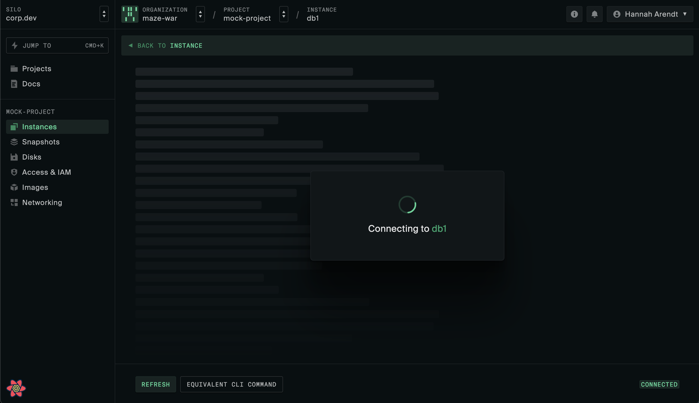699x403 pixels.
Task: Open Docs from the sidebar
Action: [31, 84]
